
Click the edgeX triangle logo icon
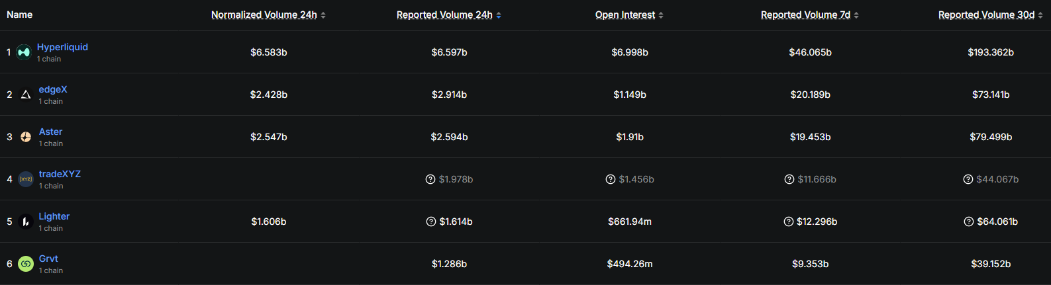[x=26, y=95]
